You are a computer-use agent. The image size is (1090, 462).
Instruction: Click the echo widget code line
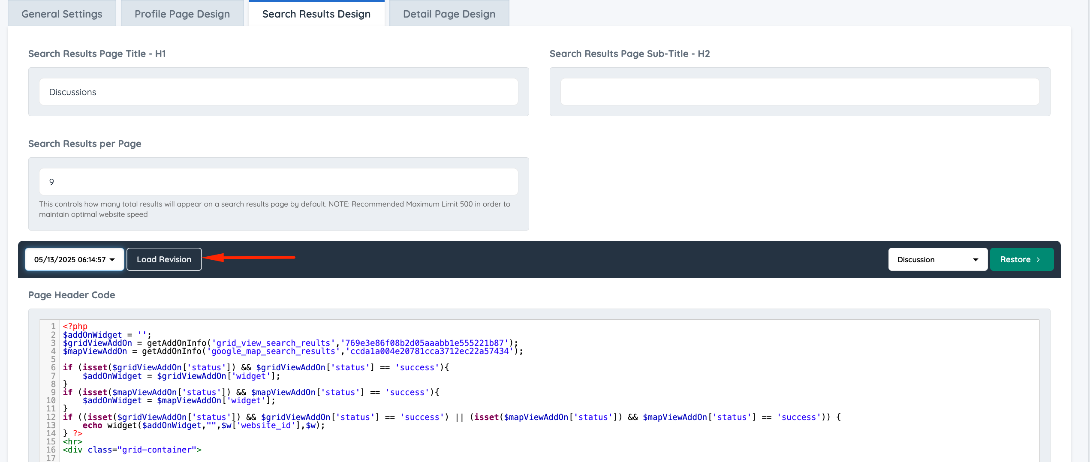pos(204,425)
